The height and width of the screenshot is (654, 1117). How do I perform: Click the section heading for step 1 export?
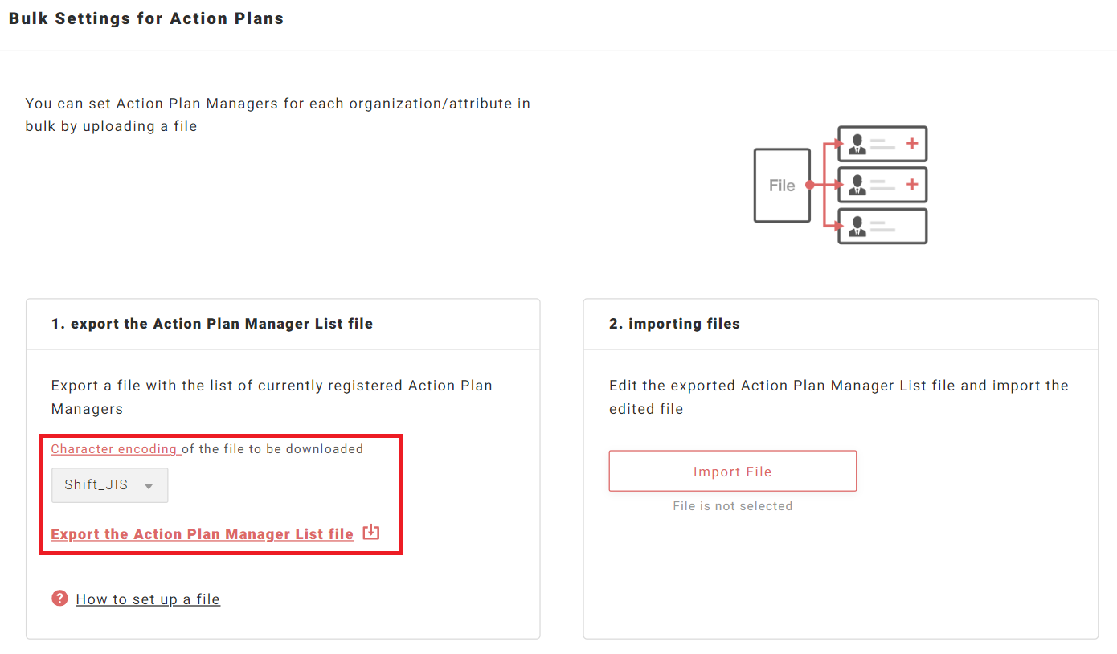click(x=212, y=324)
